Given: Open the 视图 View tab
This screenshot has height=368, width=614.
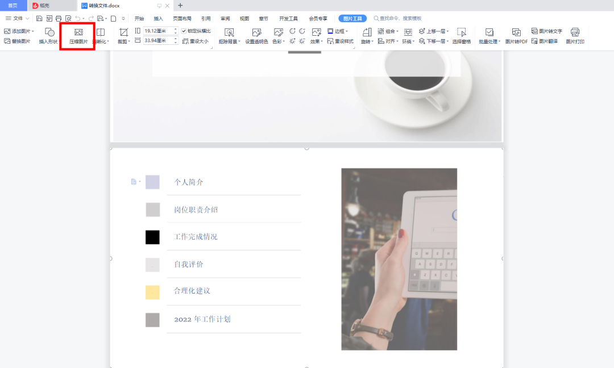Looking at the screenshot, I should coord(244,18).
